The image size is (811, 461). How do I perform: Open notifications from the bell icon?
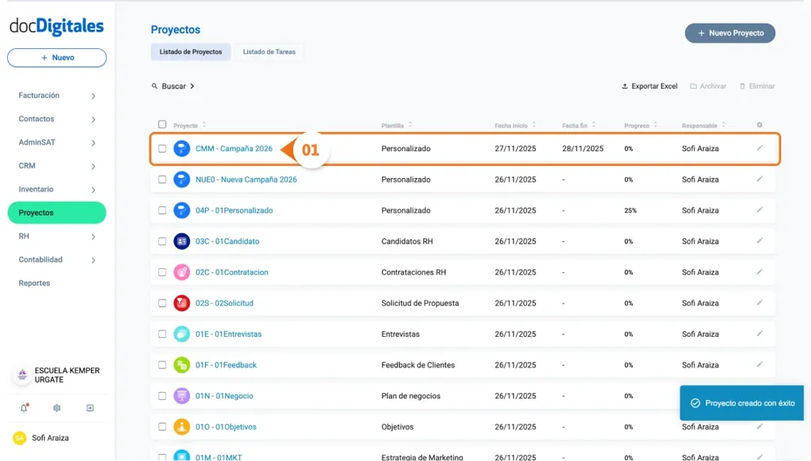[24, 408]
